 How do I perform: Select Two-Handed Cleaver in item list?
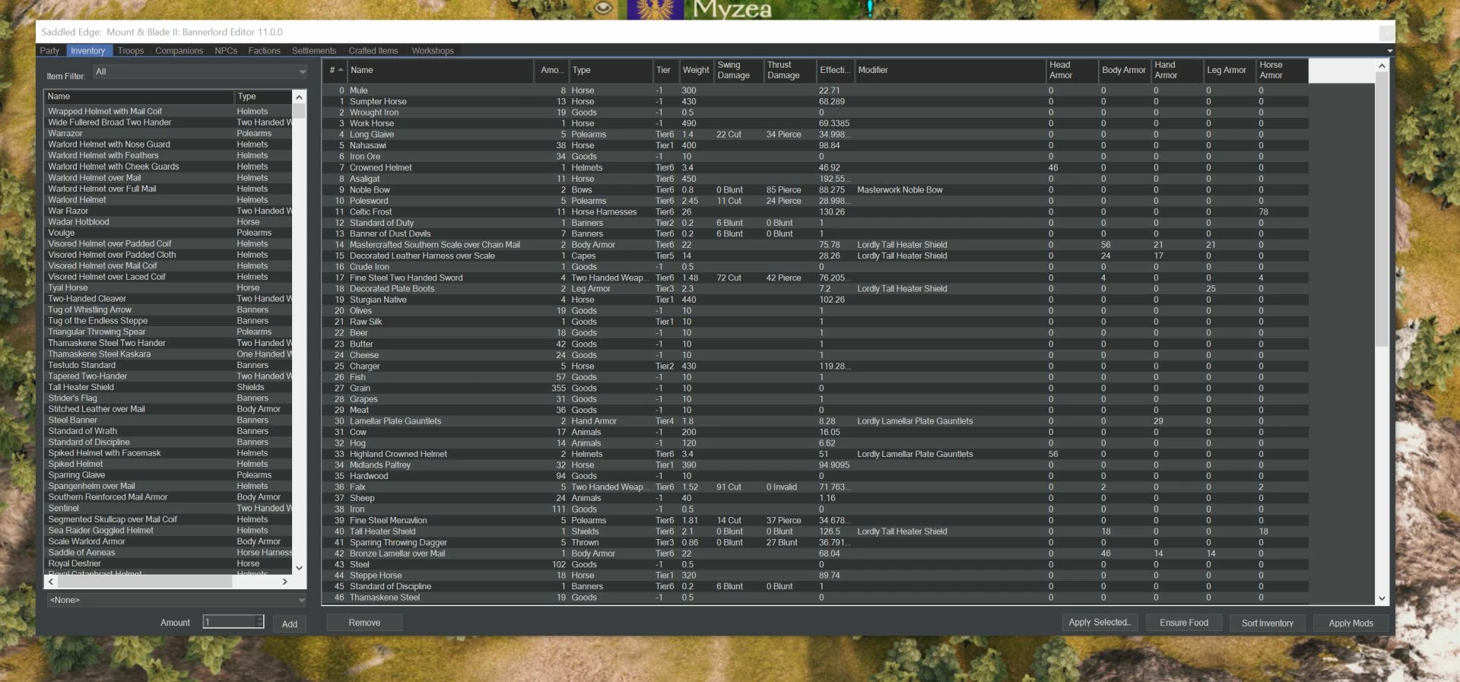tap(168, 299)
